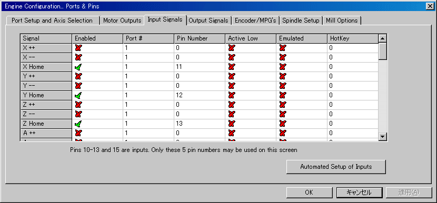Image resolution: width=437 pixels, height=203 pixels.
Task: Toggle Enabled mark for X ++ signal
Action: tap(78, 48)
